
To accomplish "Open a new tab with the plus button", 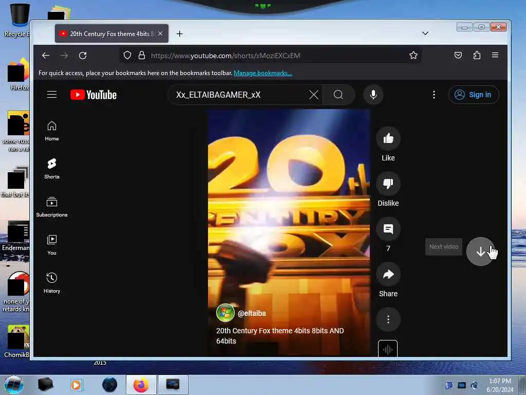I will (x=179, y=33).
